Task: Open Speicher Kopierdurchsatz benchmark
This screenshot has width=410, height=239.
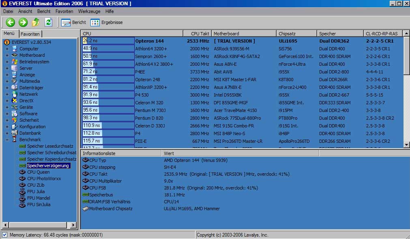Action: pyautogui.click(x=52, y=159)
